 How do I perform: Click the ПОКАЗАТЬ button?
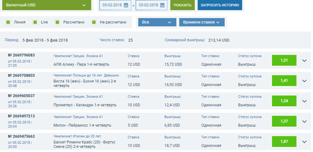pos(182,5)
